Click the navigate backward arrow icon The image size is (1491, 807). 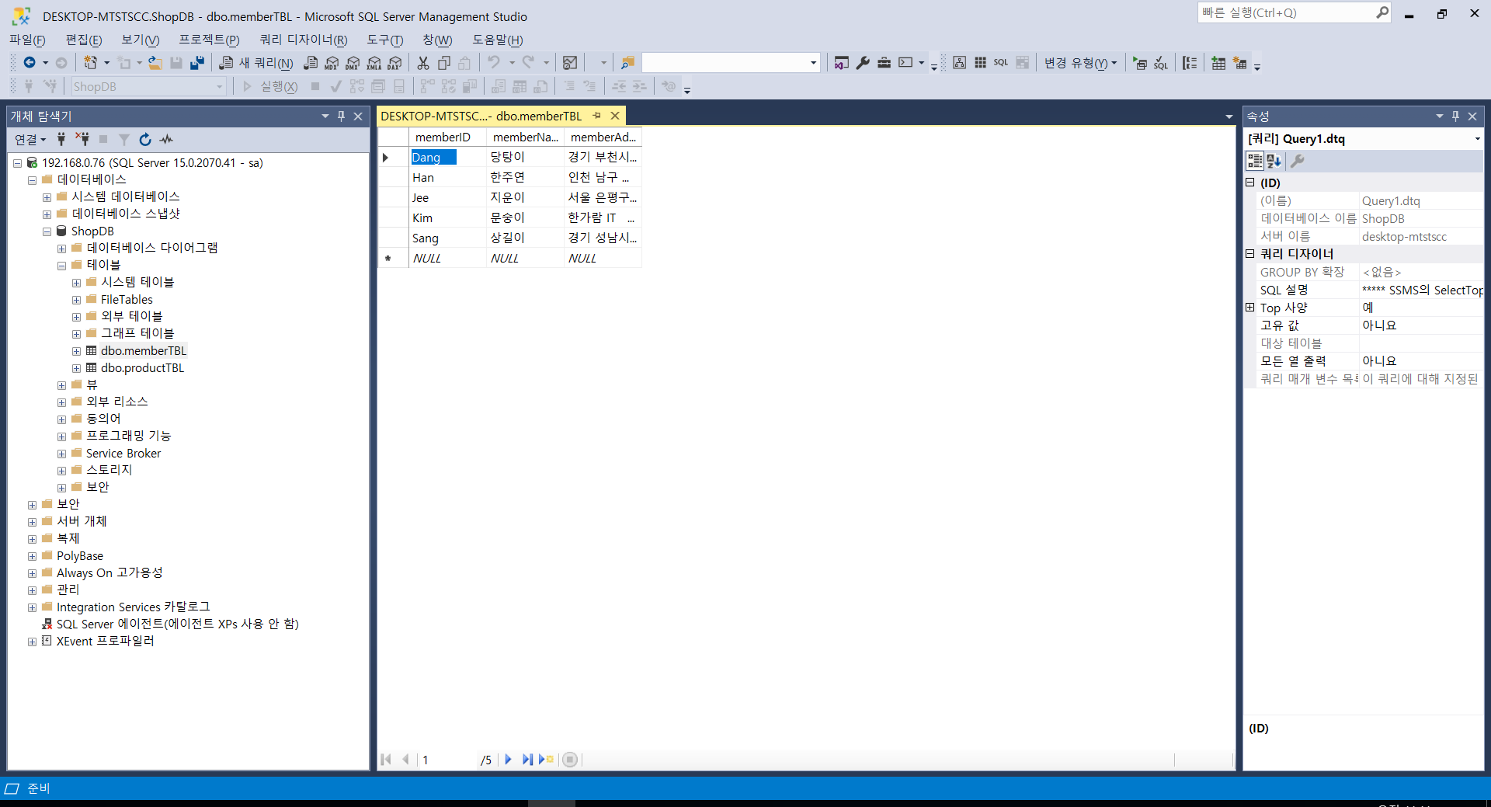click(30, 63)
